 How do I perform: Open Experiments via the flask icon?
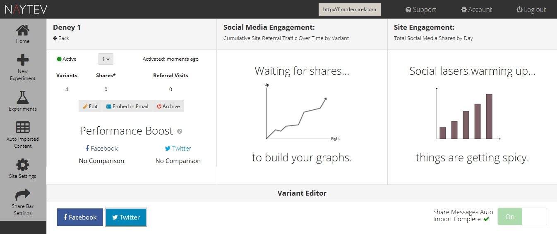23,97
